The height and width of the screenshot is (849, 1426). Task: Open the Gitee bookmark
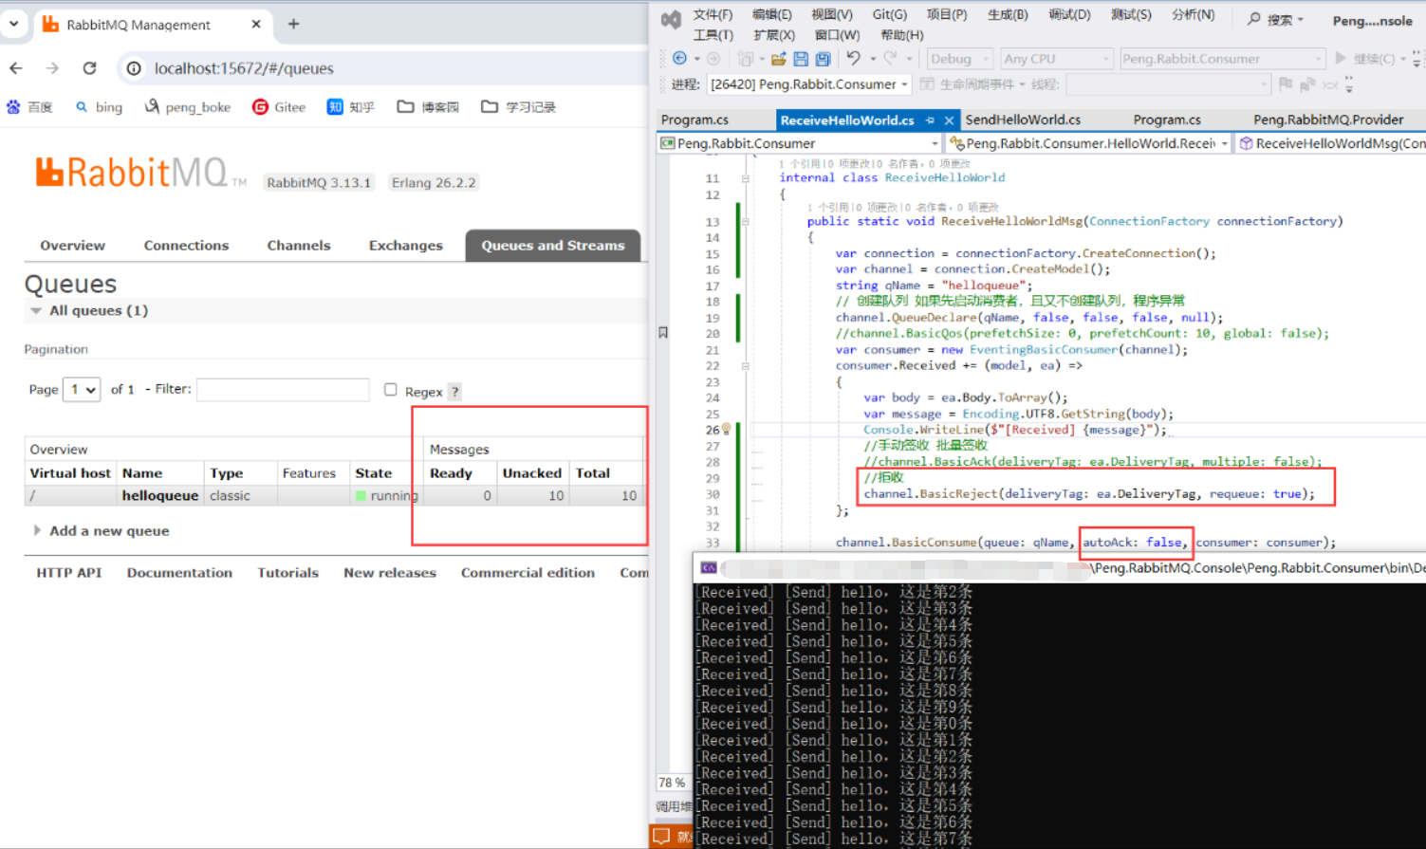point(279,107)
